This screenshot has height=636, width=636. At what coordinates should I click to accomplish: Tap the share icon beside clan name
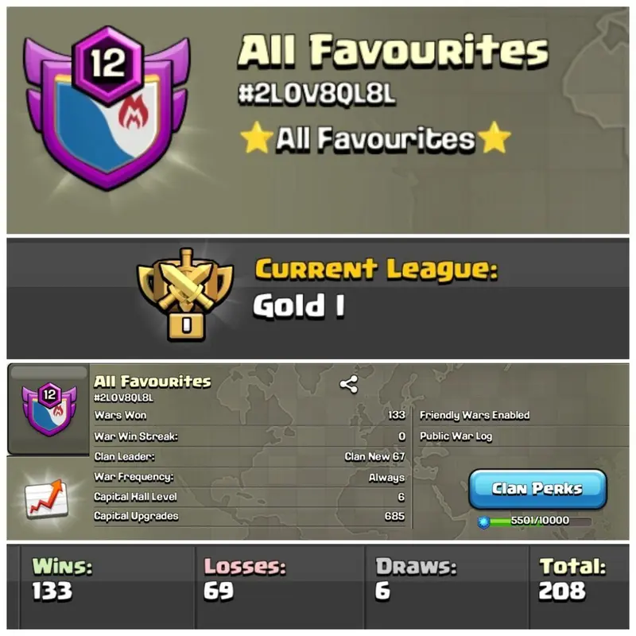[349, 384]
